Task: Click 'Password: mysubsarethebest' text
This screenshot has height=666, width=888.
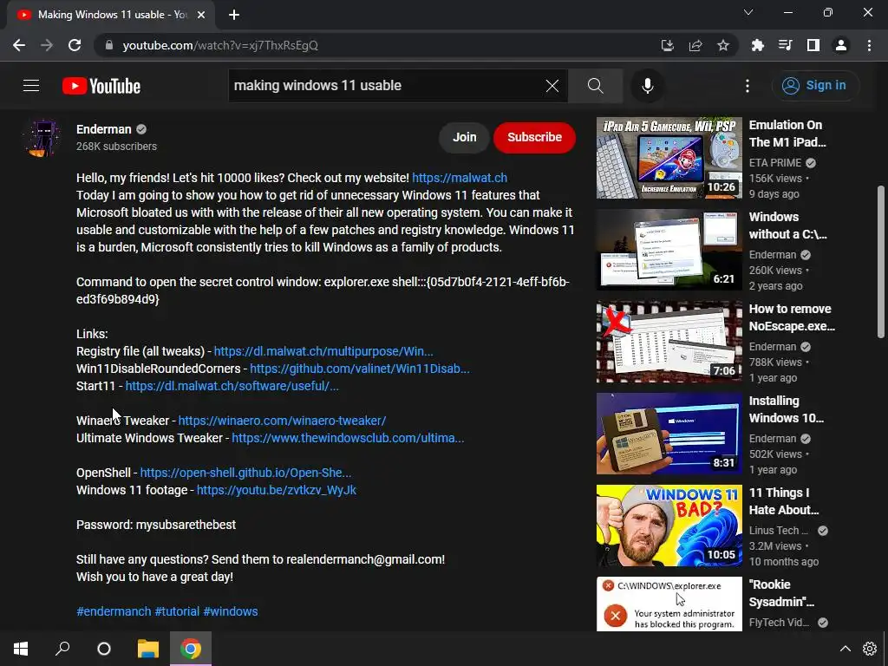Action: pyautogui.click(x=156, y=525)
